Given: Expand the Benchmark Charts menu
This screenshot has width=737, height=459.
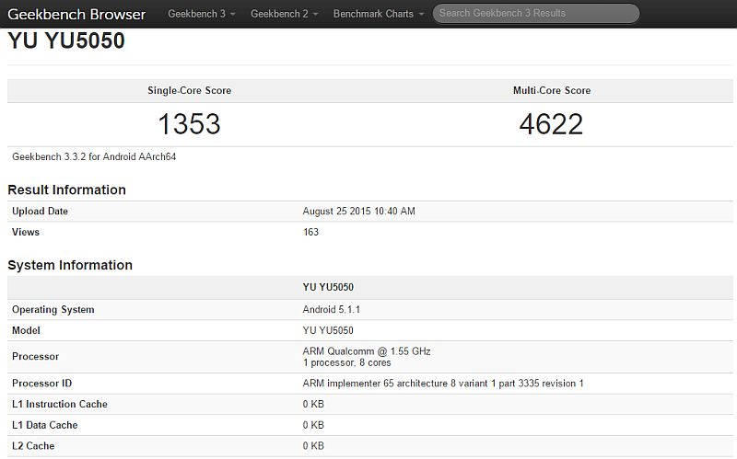Looking at the screenshot, I should point(379,14).
